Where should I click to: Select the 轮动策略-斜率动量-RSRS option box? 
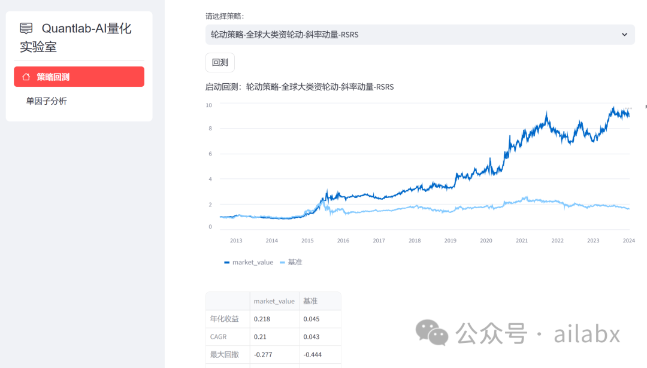419,35
